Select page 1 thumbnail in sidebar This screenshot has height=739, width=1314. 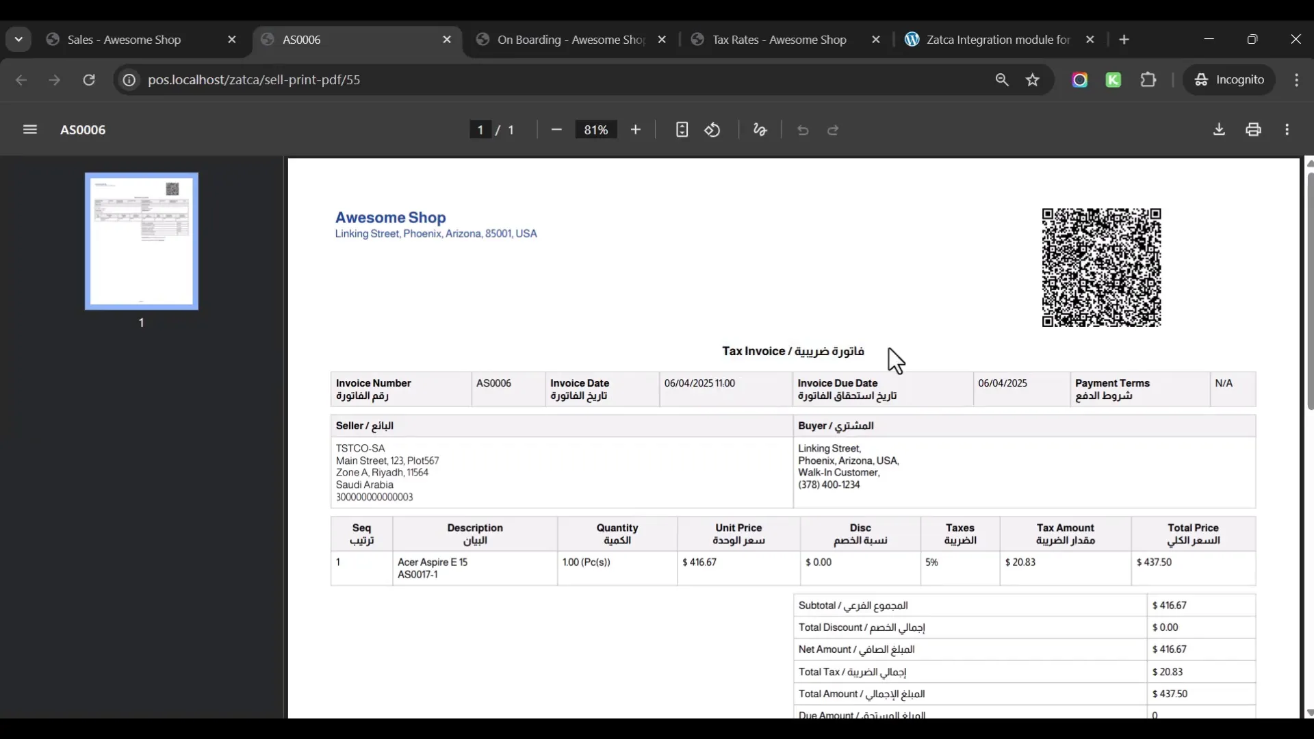(142, 242)
